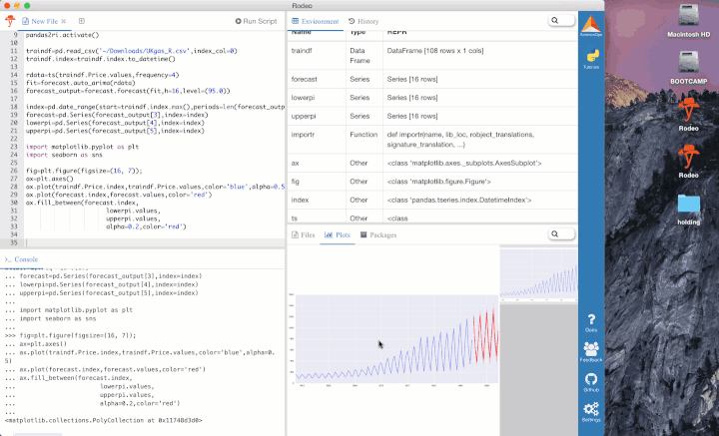The image size is (719, 436).
Task: Open the lower Rodeo desktop icon
Action: tap(688, 162)
